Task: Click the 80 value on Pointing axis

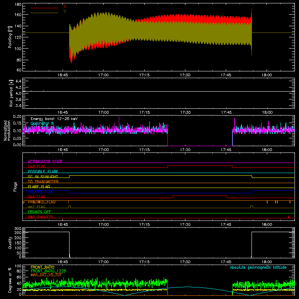Action: pos(19,60)
